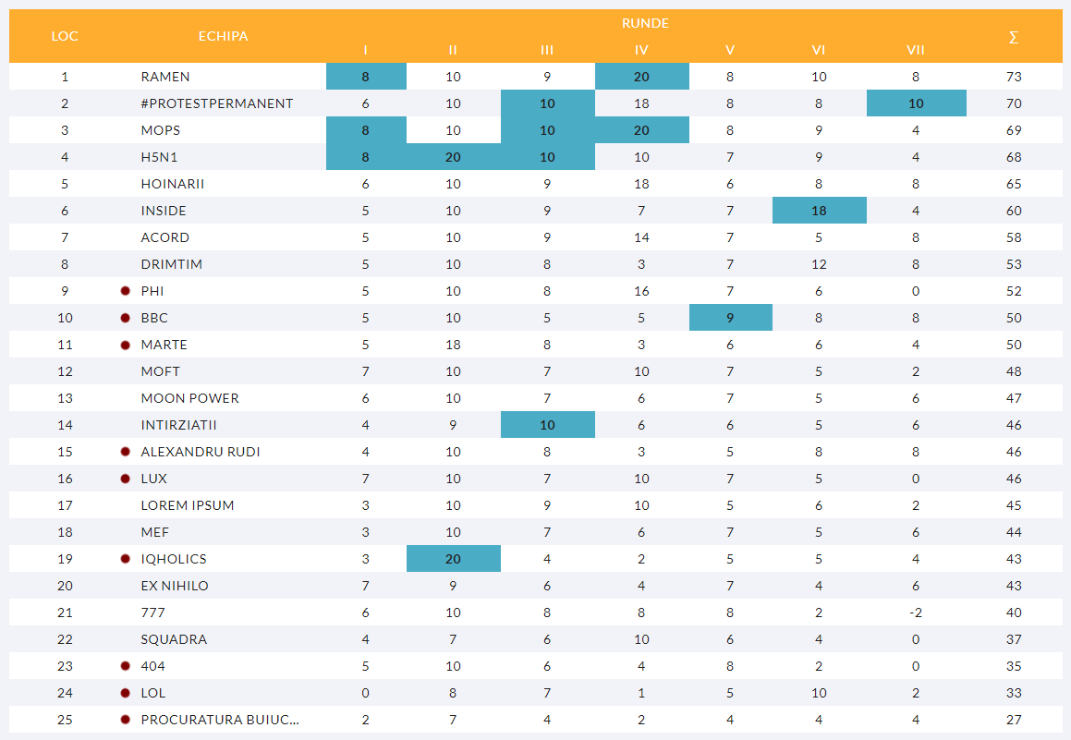Click RAMEN's highlighted round I score 8
This screenshot has width=1071, height=740.
[x=366, y=77]
